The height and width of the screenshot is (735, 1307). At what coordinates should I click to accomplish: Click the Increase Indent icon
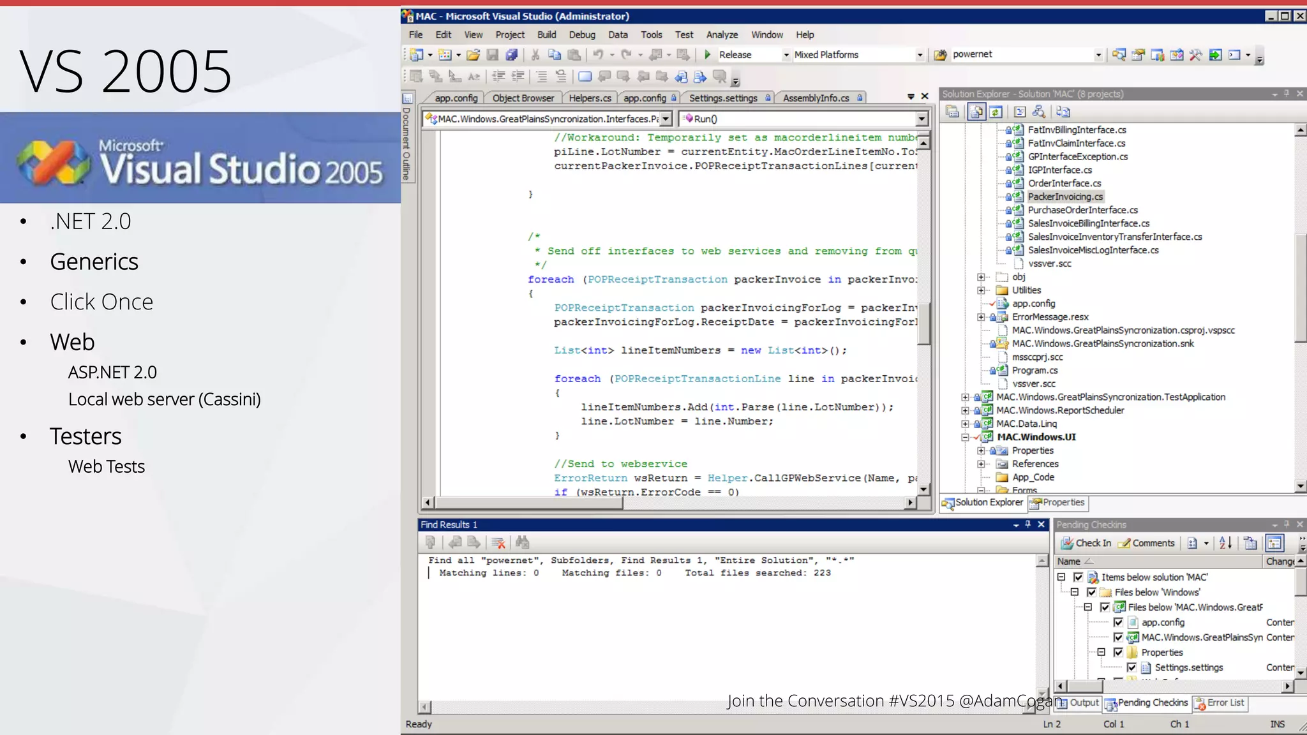(518, 77)
